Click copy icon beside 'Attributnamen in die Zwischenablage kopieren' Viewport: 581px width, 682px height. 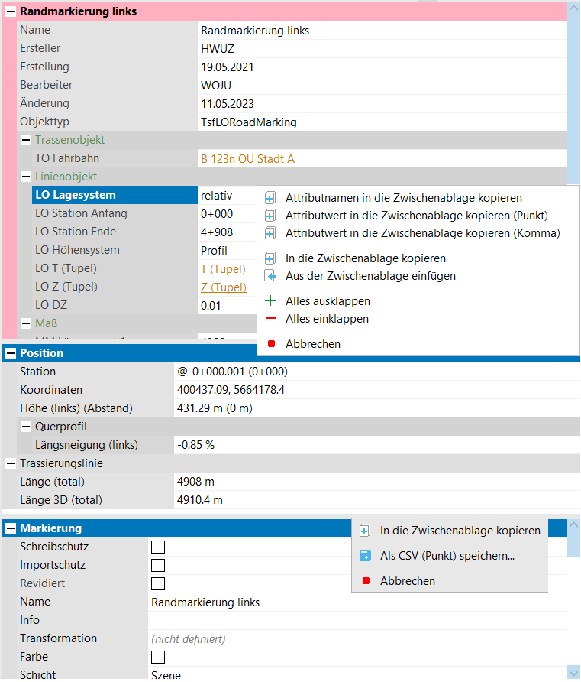point(270,198)
